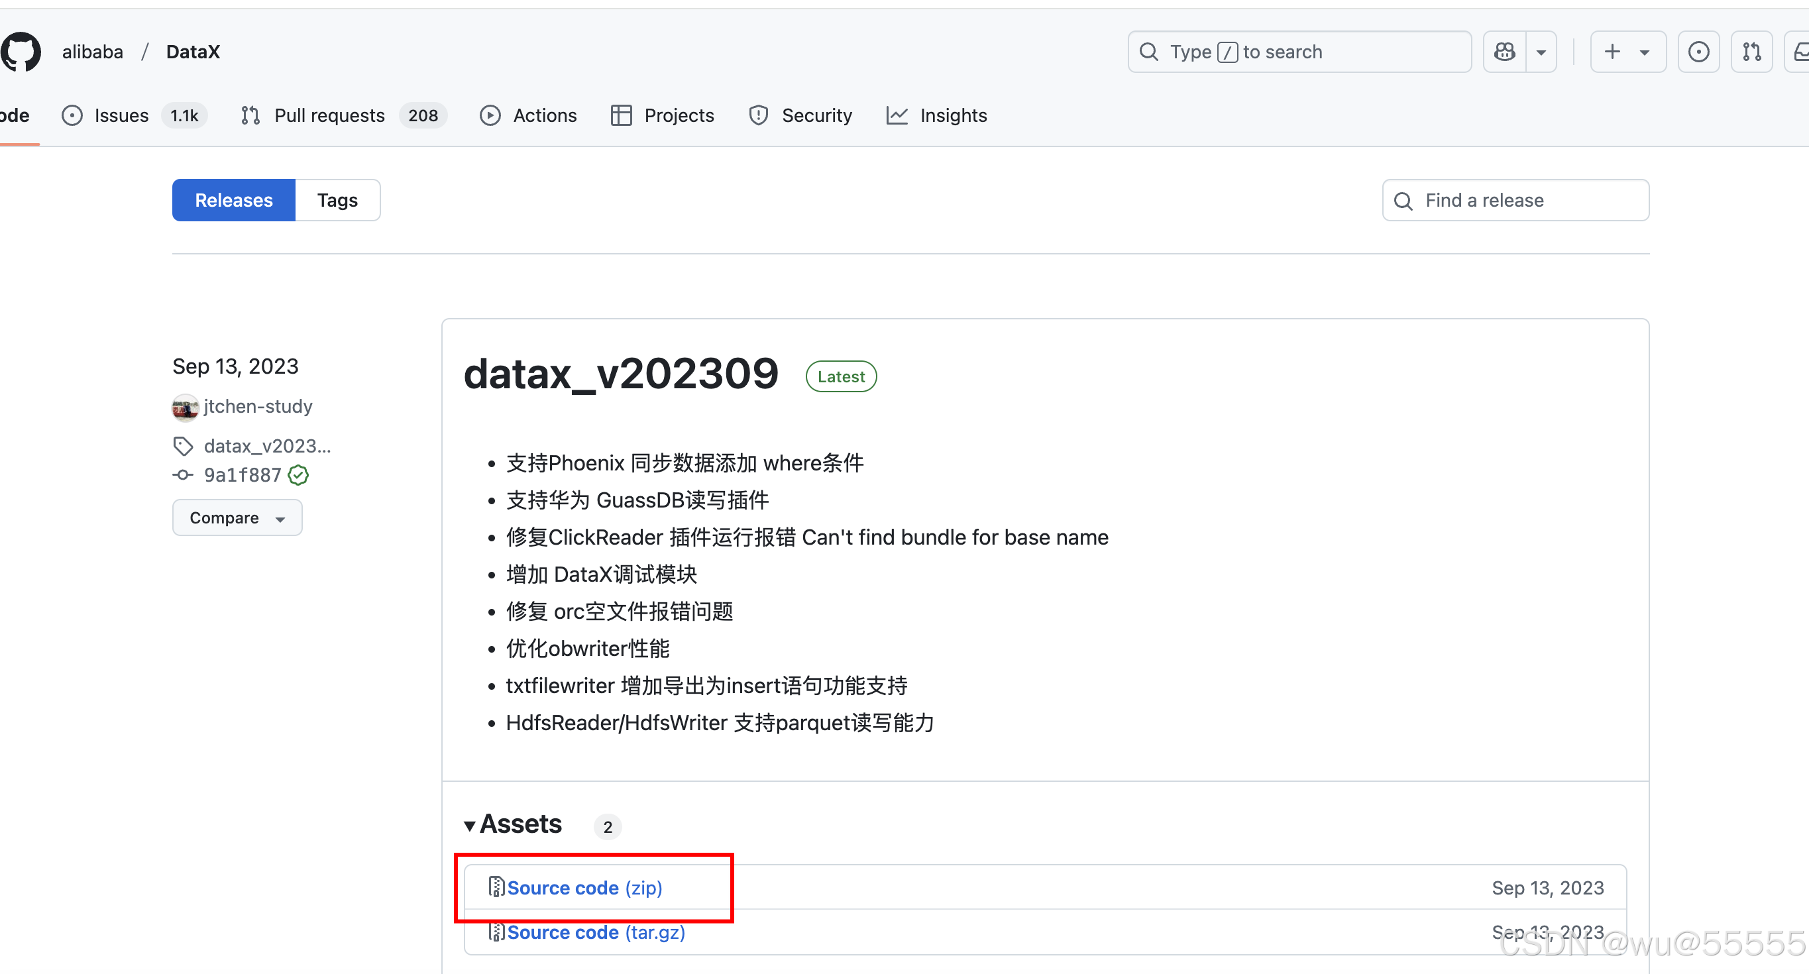Open Copilot chat icon button
Screen dimensions: 1809x974
pyautogui.click(x=1504, y=51)
